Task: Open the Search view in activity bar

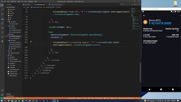Action: pyautogui.click(x=2, y=10)
